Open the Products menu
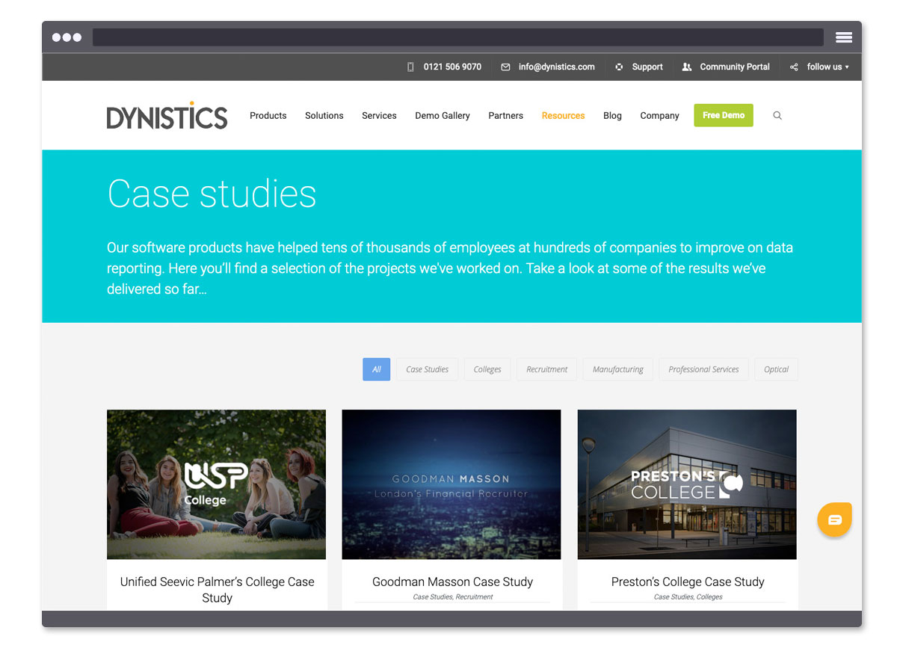This screenshot has width=897, height=669. pyautogui.click(x=268, y=116)
